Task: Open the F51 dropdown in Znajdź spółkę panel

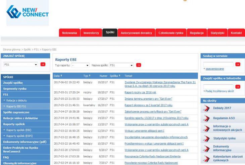Action: coord(20,65)
